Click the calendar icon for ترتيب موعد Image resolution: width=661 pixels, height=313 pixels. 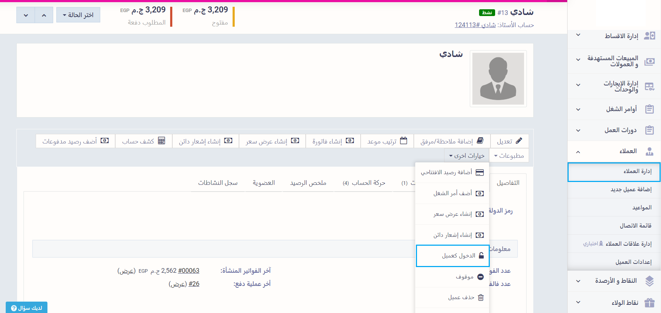point(403,141)
